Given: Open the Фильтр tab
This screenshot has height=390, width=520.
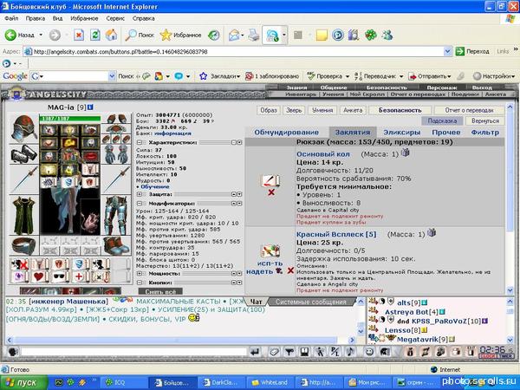Looking at the screenshot, I should (x=484, y=132).
